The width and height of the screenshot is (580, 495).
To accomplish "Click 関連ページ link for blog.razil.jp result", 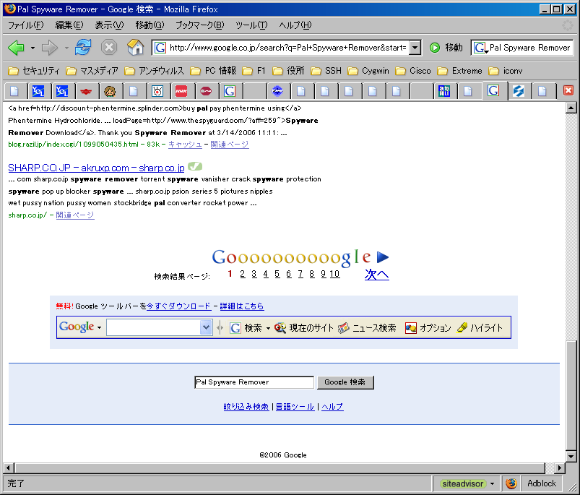I will [230, 145].
